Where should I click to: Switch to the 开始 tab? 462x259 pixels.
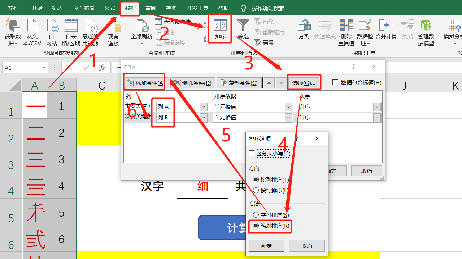(37, 8)
